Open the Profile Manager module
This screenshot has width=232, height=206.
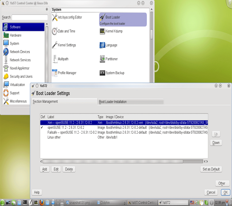pos(64,73)
